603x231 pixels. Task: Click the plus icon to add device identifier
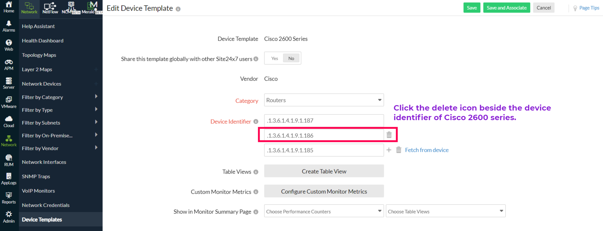point(389,150)
